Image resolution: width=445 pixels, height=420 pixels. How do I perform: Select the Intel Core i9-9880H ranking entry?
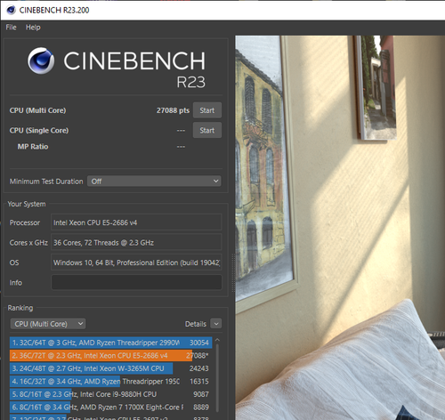110,394
